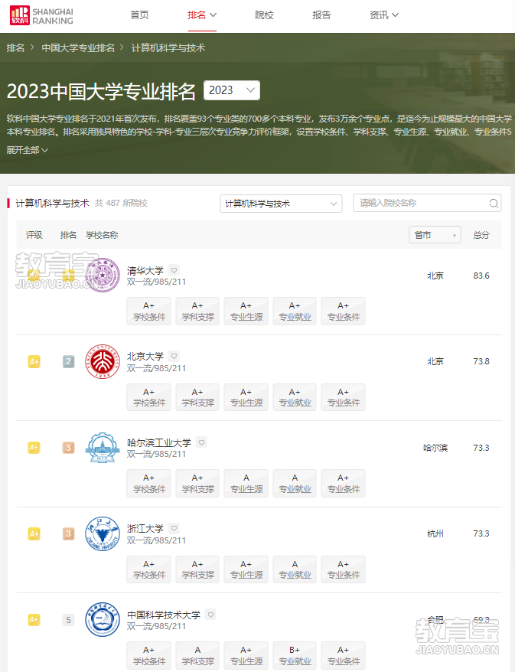Screen dimensions: 515x672
Task: Click 哈尔滨工业大学 专业就业 A badge
Action: (x=295, y=484)
